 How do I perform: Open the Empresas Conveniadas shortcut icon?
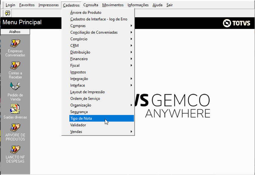[15, 43]
